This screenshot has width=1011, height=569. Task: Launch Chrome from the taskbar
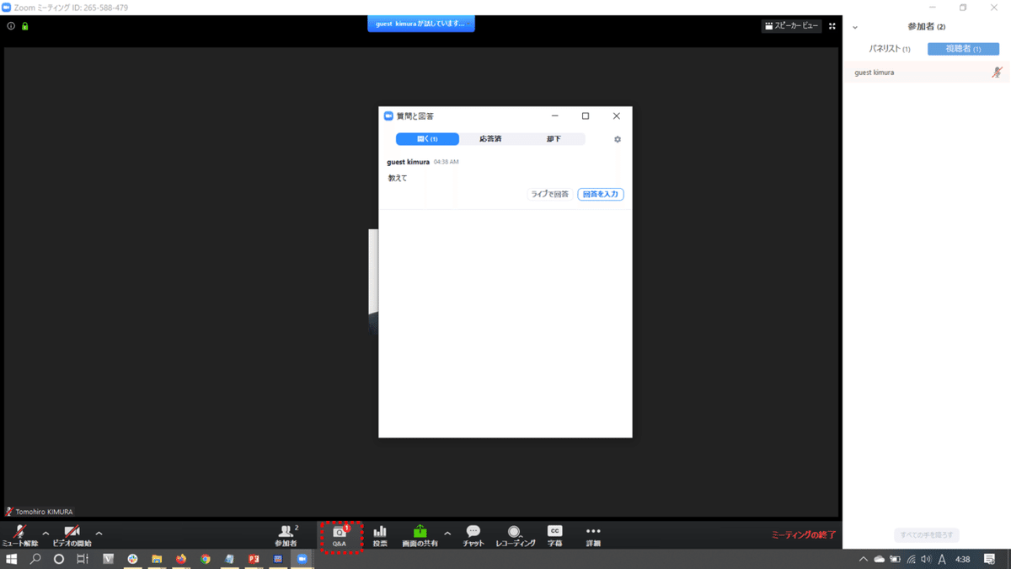coord(206,559)
